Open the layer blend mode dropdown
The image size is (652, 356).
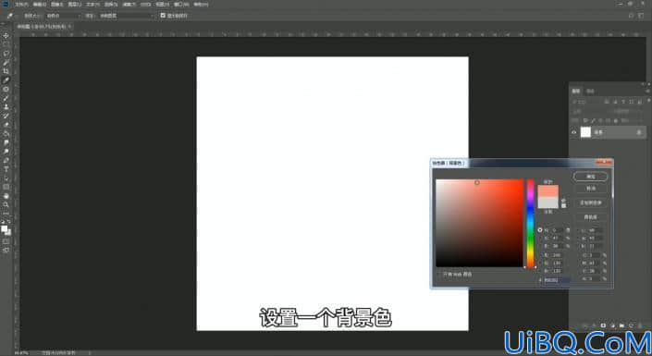(590, 112)
